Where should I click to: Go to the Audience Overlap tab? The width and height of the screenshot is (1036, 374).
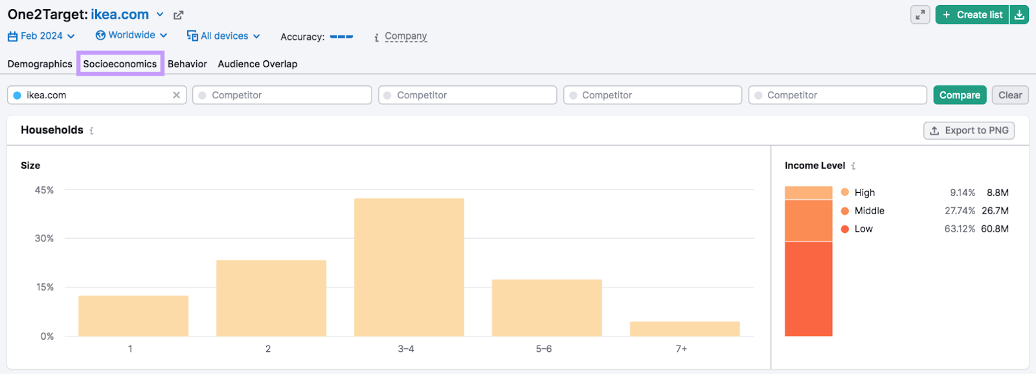click(258, 63)
